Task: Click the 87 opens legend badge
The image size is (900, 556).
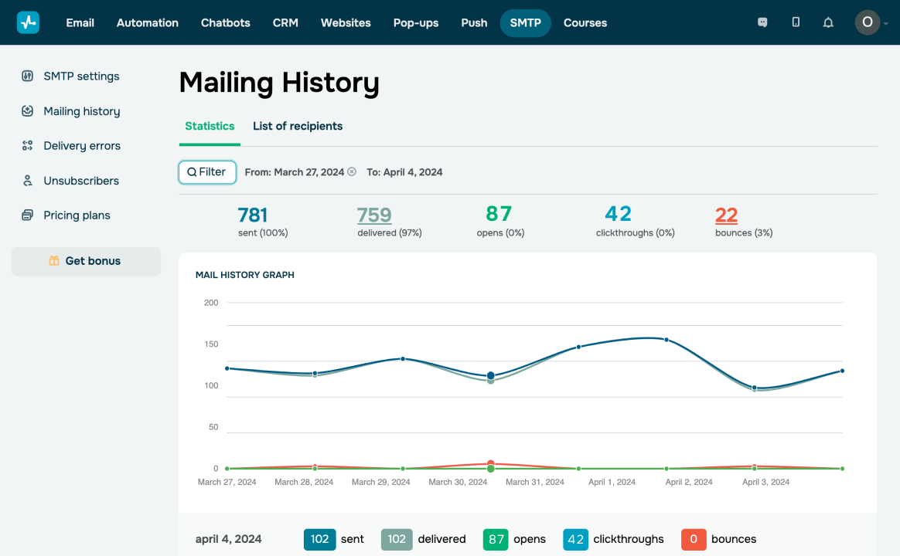Action: [x=496, y=539]
